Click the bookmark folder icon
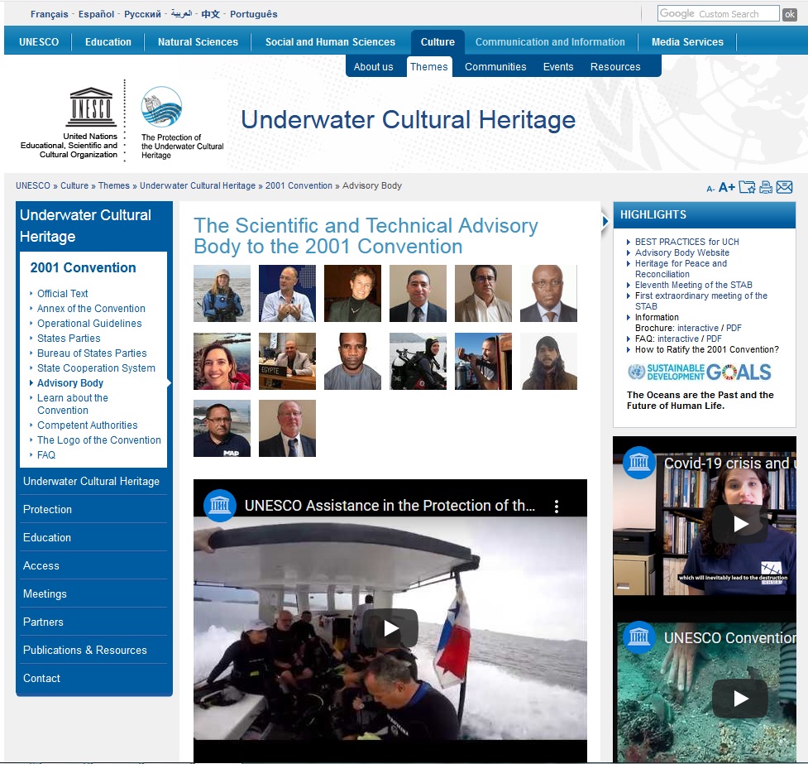This screenshot has height=764, width=808. pos(747,187)
